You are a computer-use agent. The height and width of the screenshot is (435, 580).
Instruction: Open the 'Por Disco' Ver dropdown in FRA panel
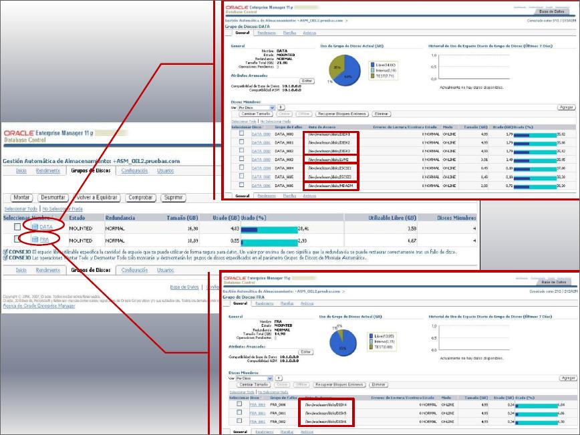tap(254, 378)
